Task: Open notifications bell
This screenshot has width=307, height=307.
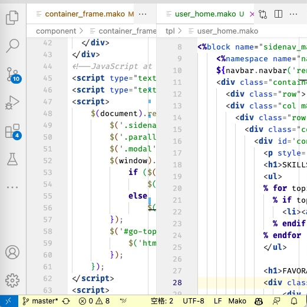Action: (x=294, y=301)
